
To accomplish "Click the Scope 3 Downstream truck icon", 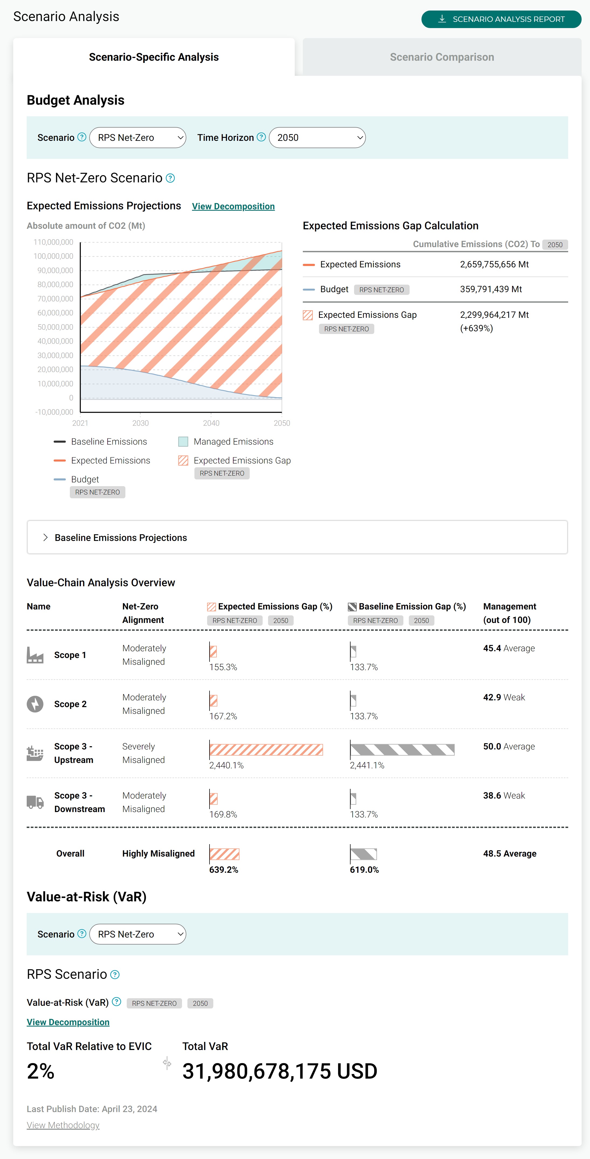I will (x=35, y=802).
